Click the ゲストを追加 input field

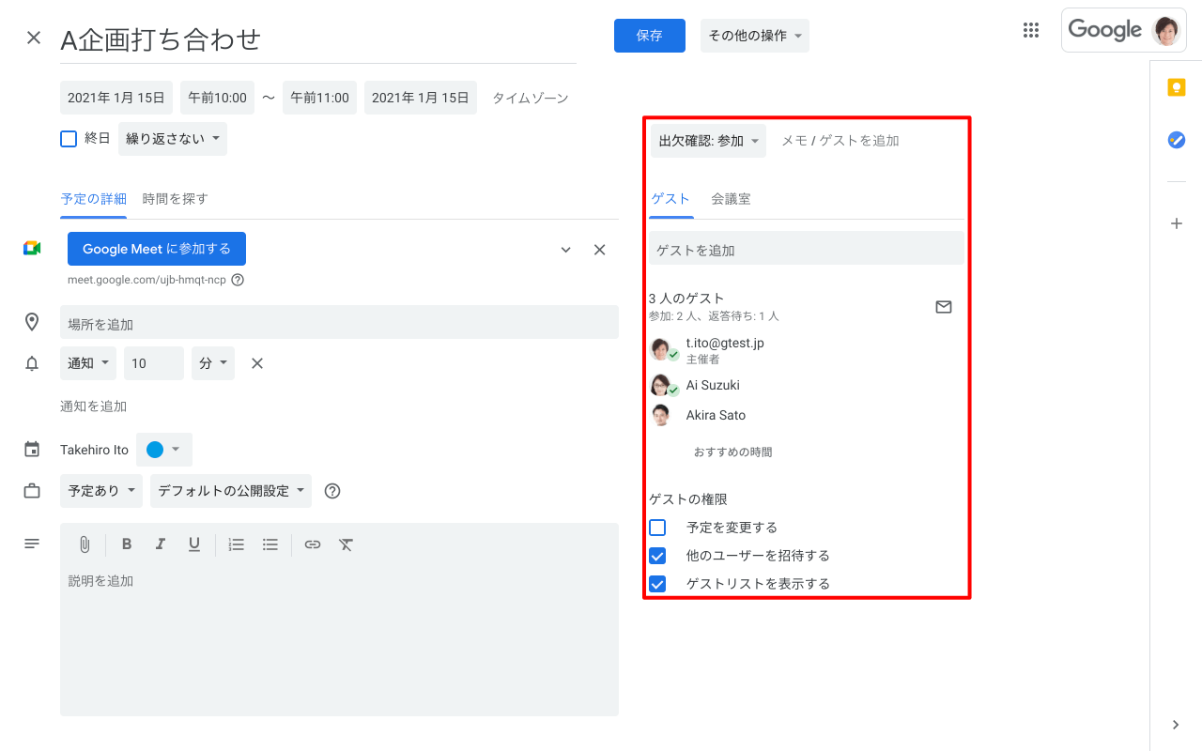[807, 249]
